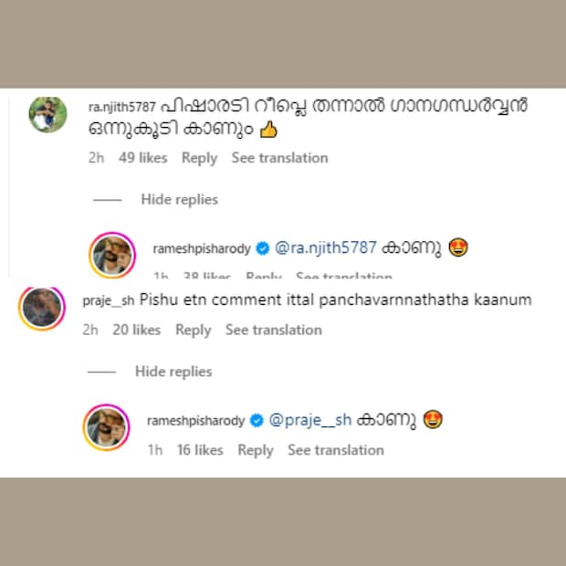The width and height of the screenshot is (566, 566).
Task: See translation of praje__sh's comment
Action: 274,330
